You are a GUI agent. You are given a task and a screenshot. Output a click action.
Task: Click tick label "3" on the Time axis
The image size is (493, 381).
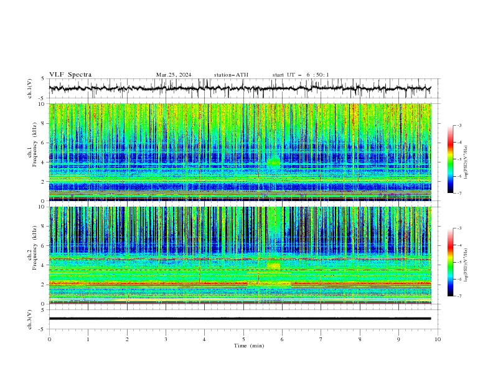tap(166, 339)
